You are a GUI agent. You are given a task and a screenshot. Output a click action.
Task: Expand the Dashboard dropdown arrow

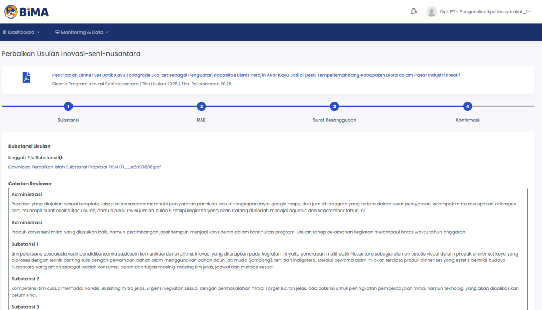[38, 33]
